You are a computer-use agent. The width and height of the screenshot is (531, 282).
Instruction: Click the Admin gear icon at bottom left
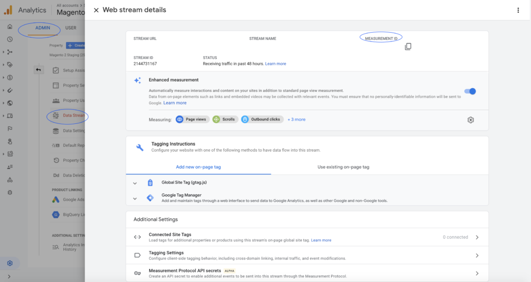[x=10, y=263]
